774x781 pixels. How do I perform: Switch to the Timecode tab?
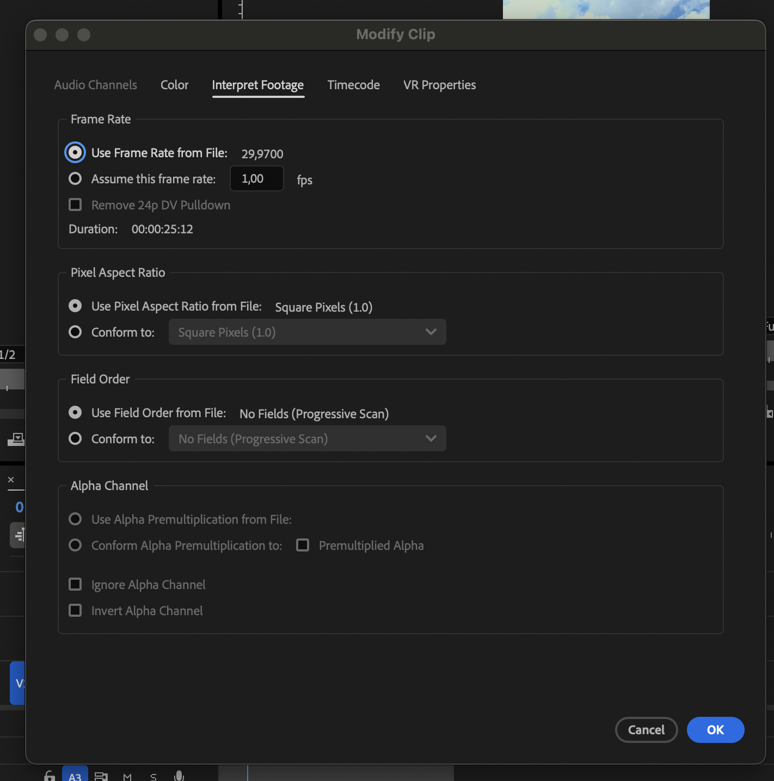point(353,85)
